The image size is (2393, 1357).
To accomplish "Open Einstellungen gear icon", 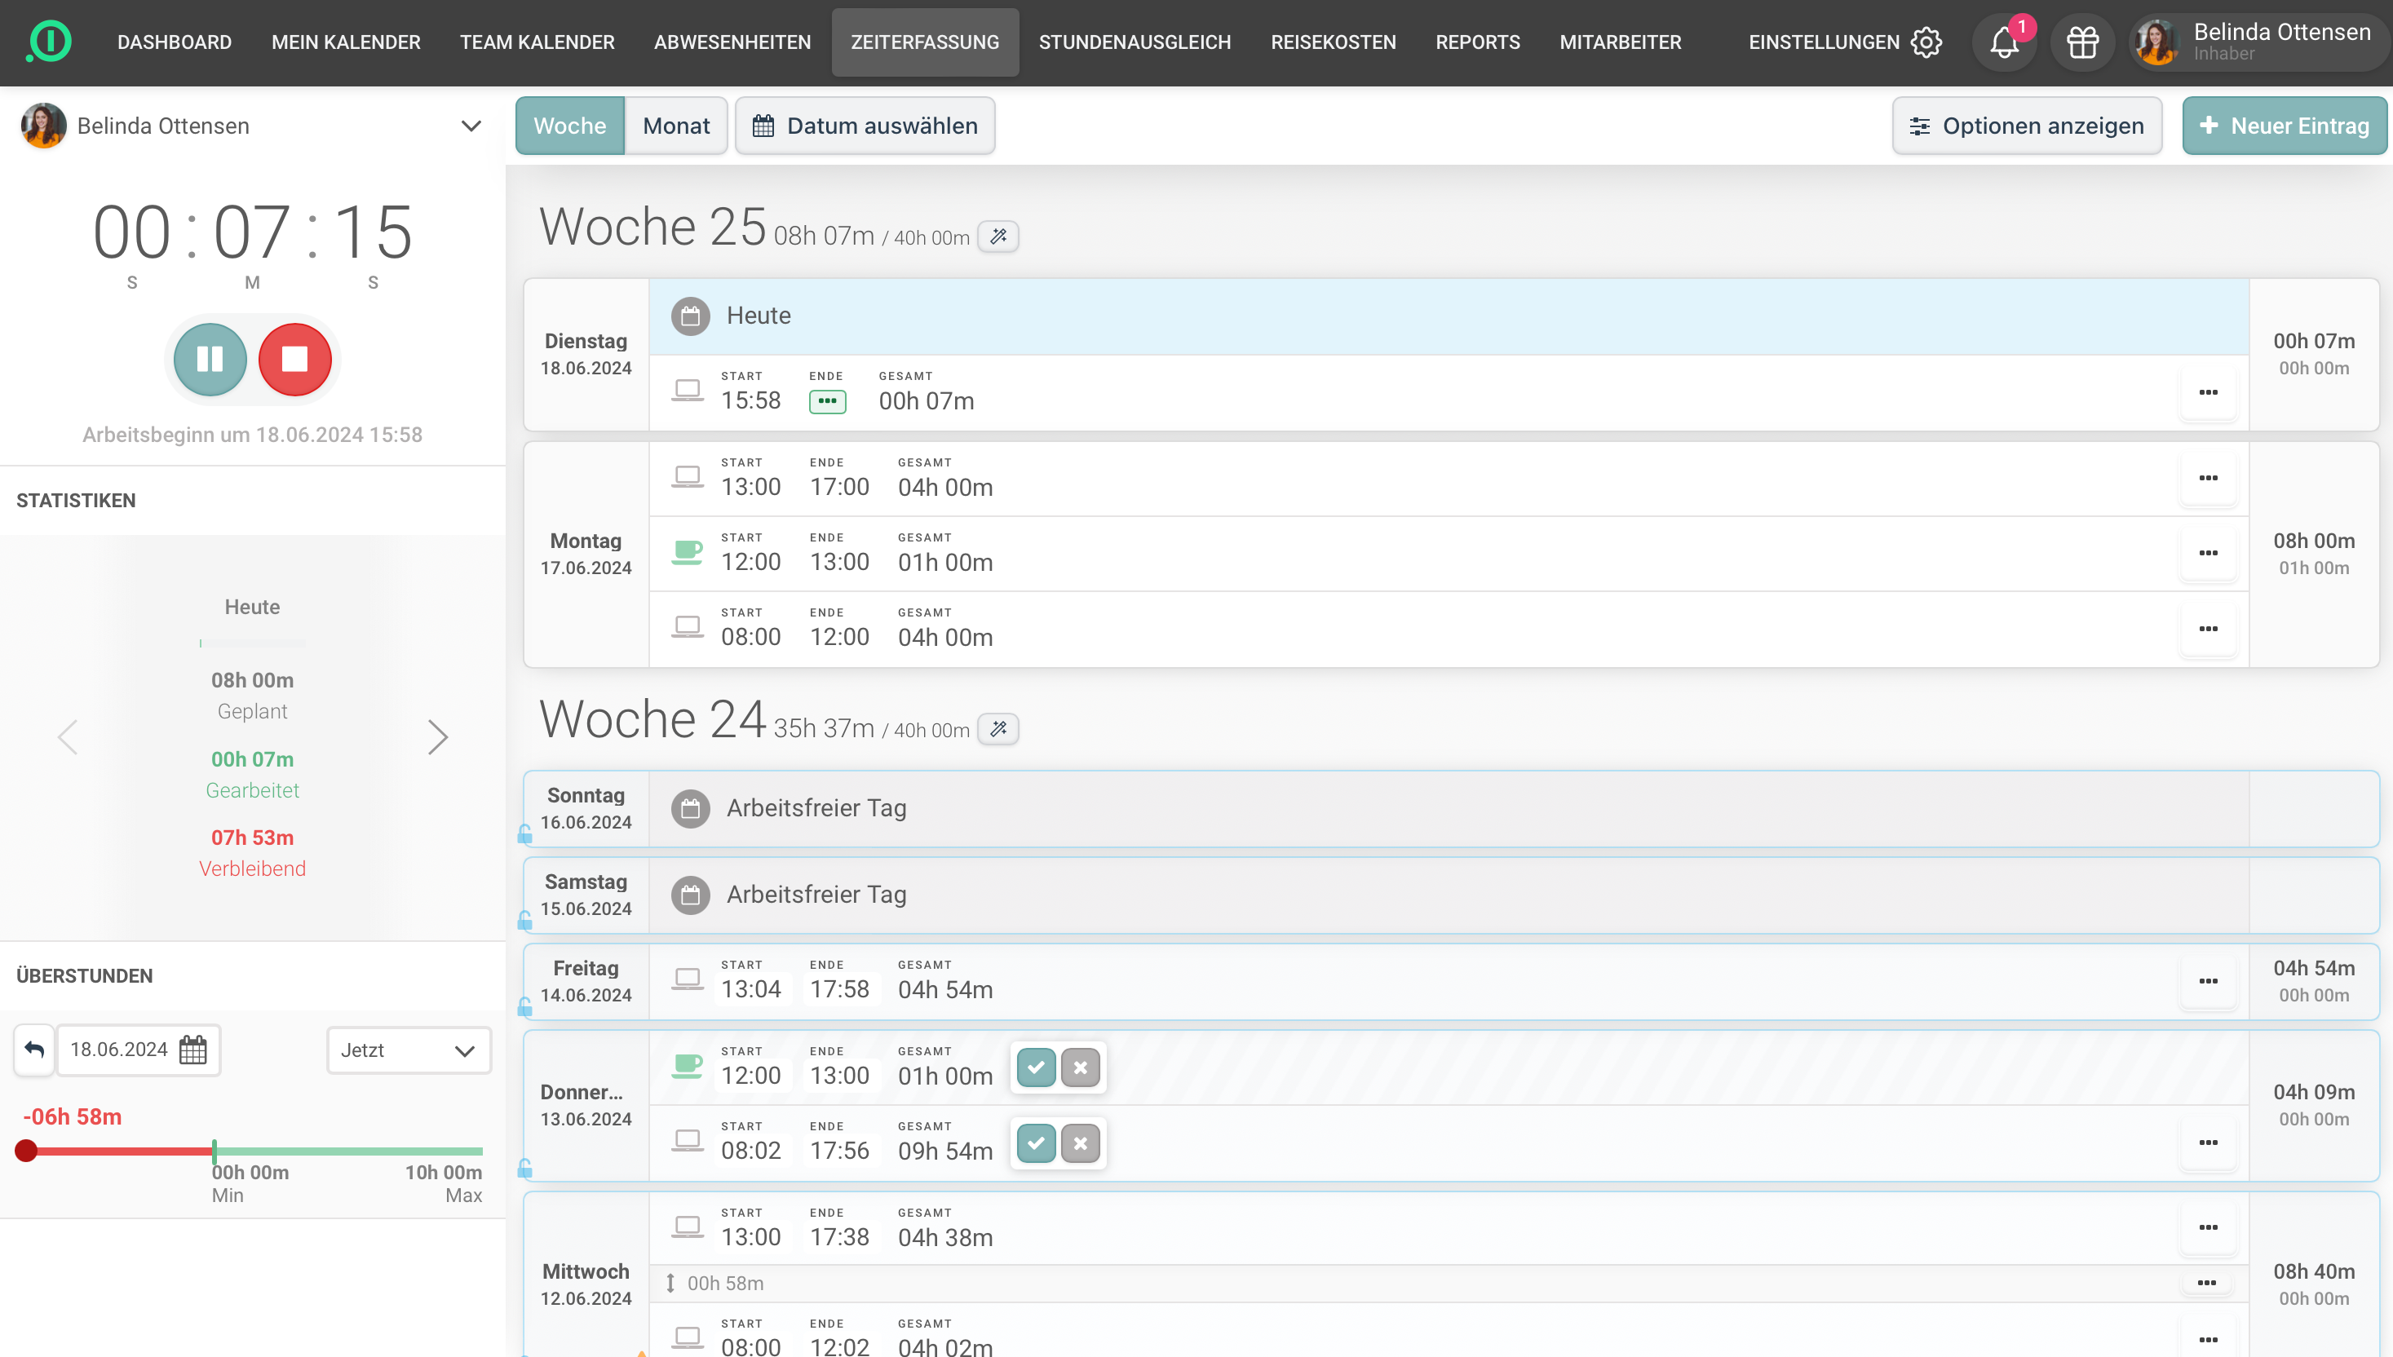I will click(x=1926, y=42).
